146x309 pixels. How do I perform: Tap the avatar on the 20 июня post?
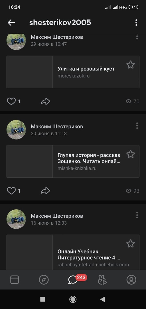pos(16,130)
